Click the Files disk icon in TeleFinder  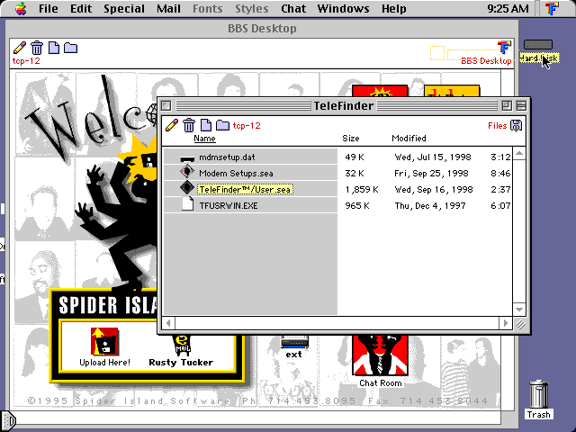click(x=516, y=126)
